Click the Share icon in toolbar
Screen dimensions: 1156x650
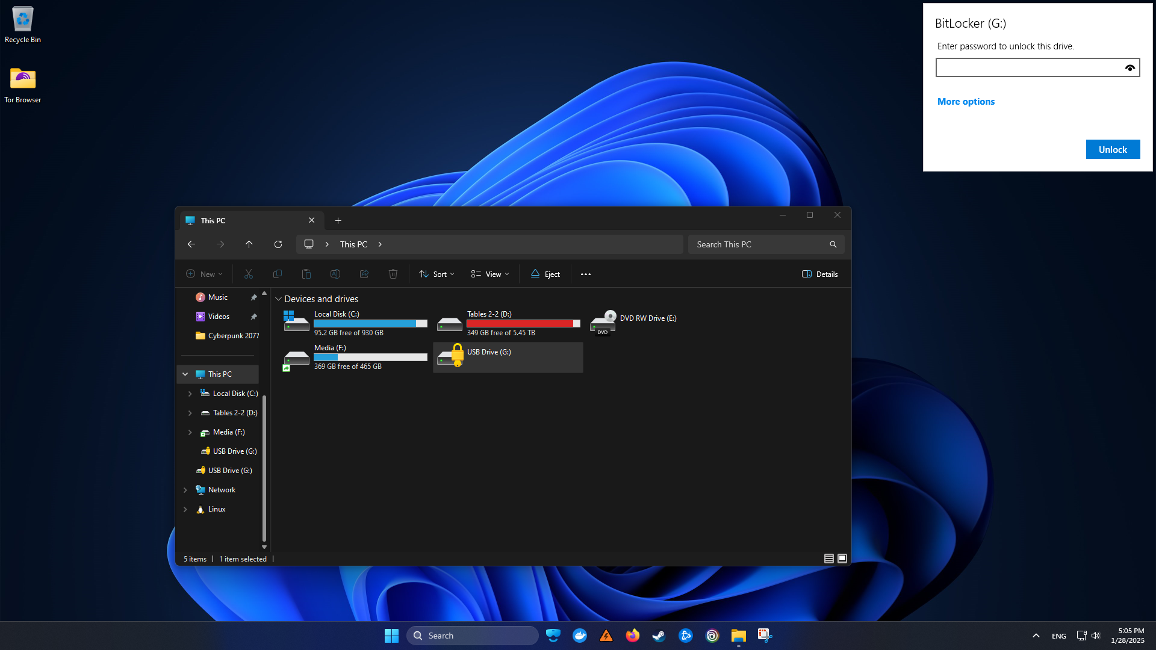(364, 274)
